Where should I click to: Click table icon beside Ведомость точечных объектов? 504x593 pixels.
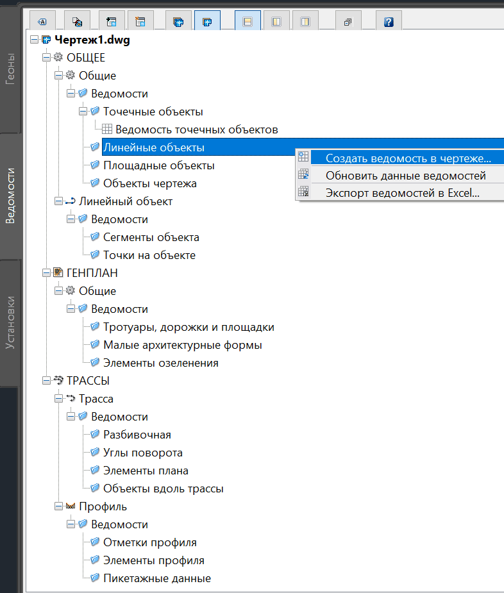tap(108, 129)
